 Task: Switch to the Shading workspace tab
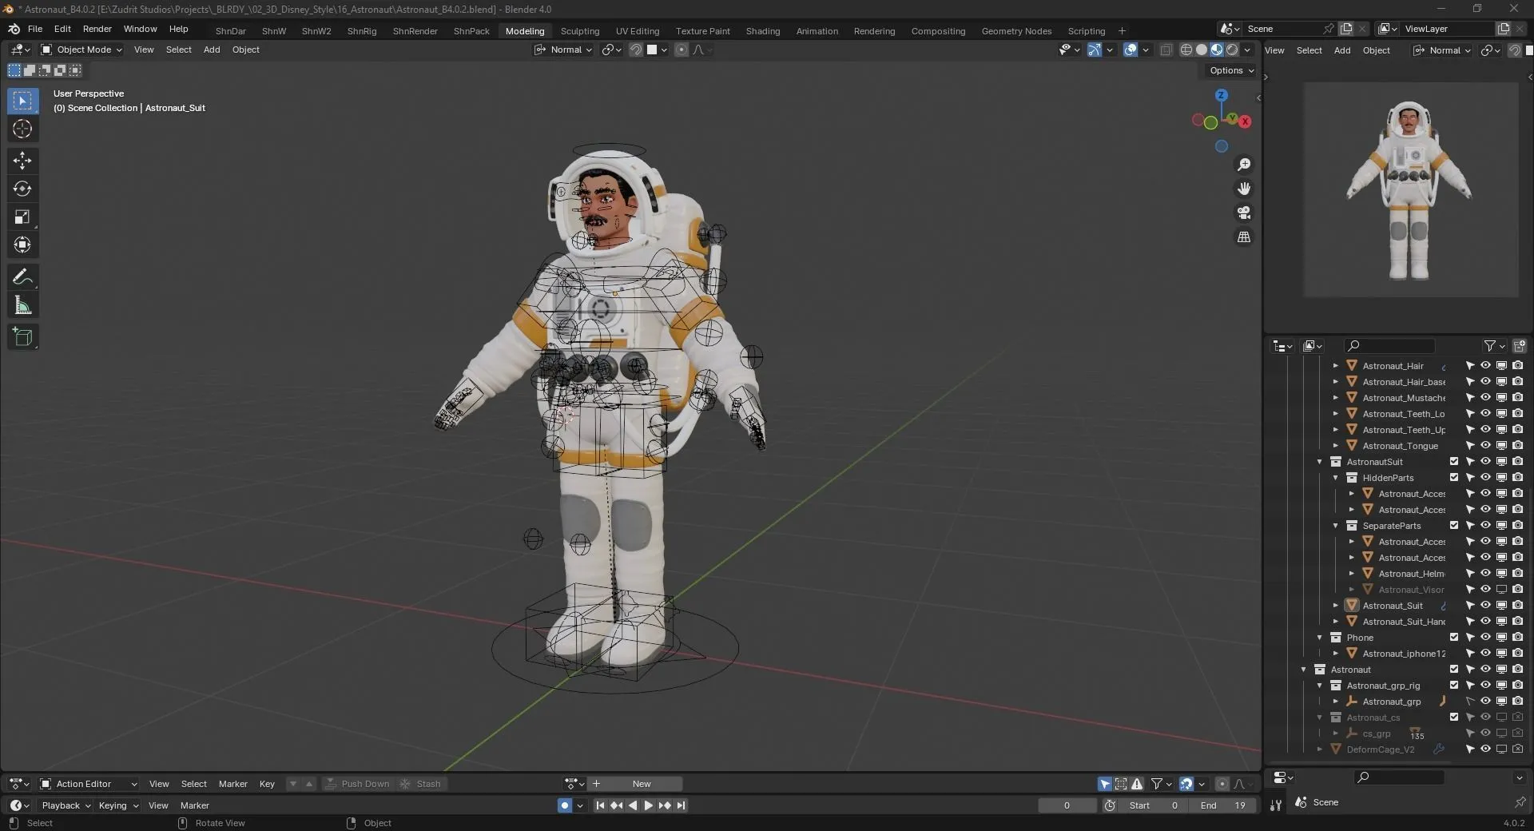[761, 30]
